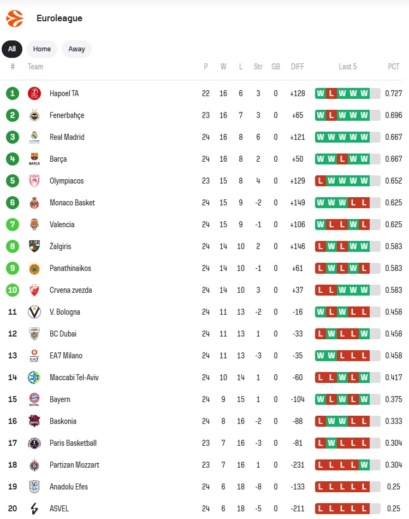The width and height of the screenshot is (409, 519).
Task: Click the Olympiacos team crest
Action: click(x=34, y=181)
